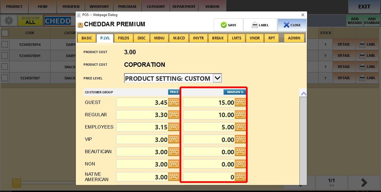The width and height of the screenshot is (381, 192).
Task: Save the Cheddar Premium product
Action: coord(228,25)
